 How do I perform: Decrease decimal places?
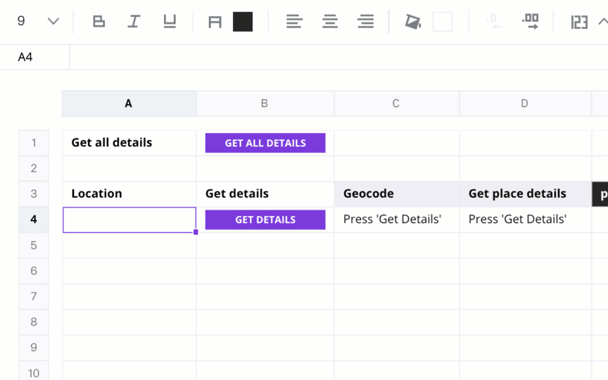(x=495, y=21)
